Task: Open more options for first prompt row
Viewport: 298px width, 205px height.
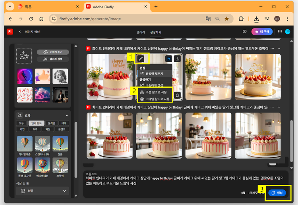Action: [272, 48]
